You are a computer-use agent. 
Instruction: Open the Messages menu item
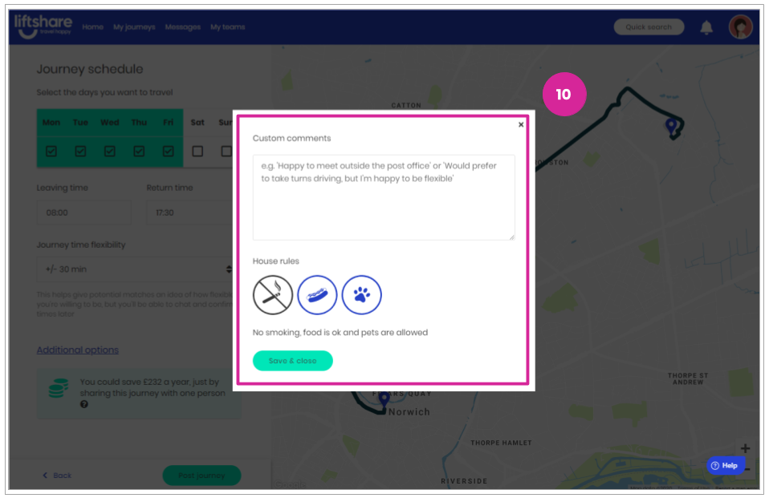(182, 27)
